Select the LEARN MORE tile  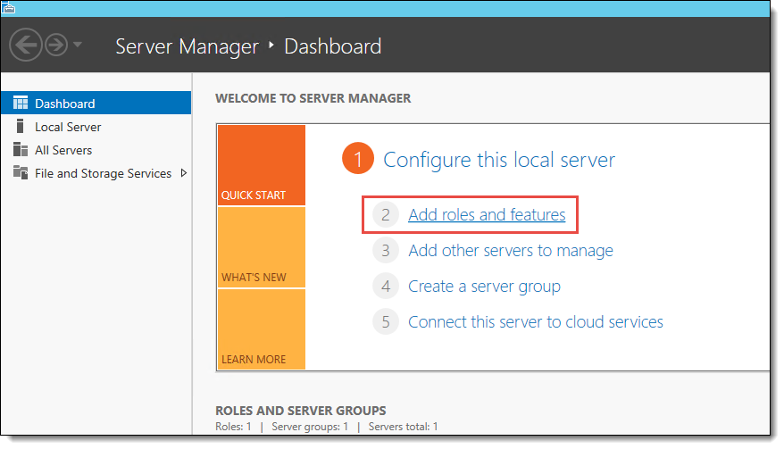(262, 329)
